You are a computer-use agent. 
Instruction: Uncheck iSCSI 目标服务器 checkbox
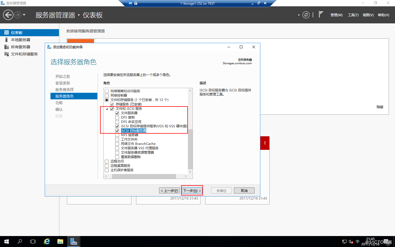pyautogui.click(x=117, y=131)
